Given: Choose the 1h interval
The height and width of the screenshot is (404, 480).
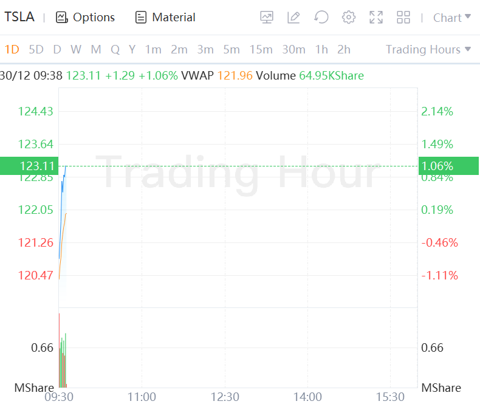Looking at the screenshot, I should pyautogui.click(x=321, y=49).
